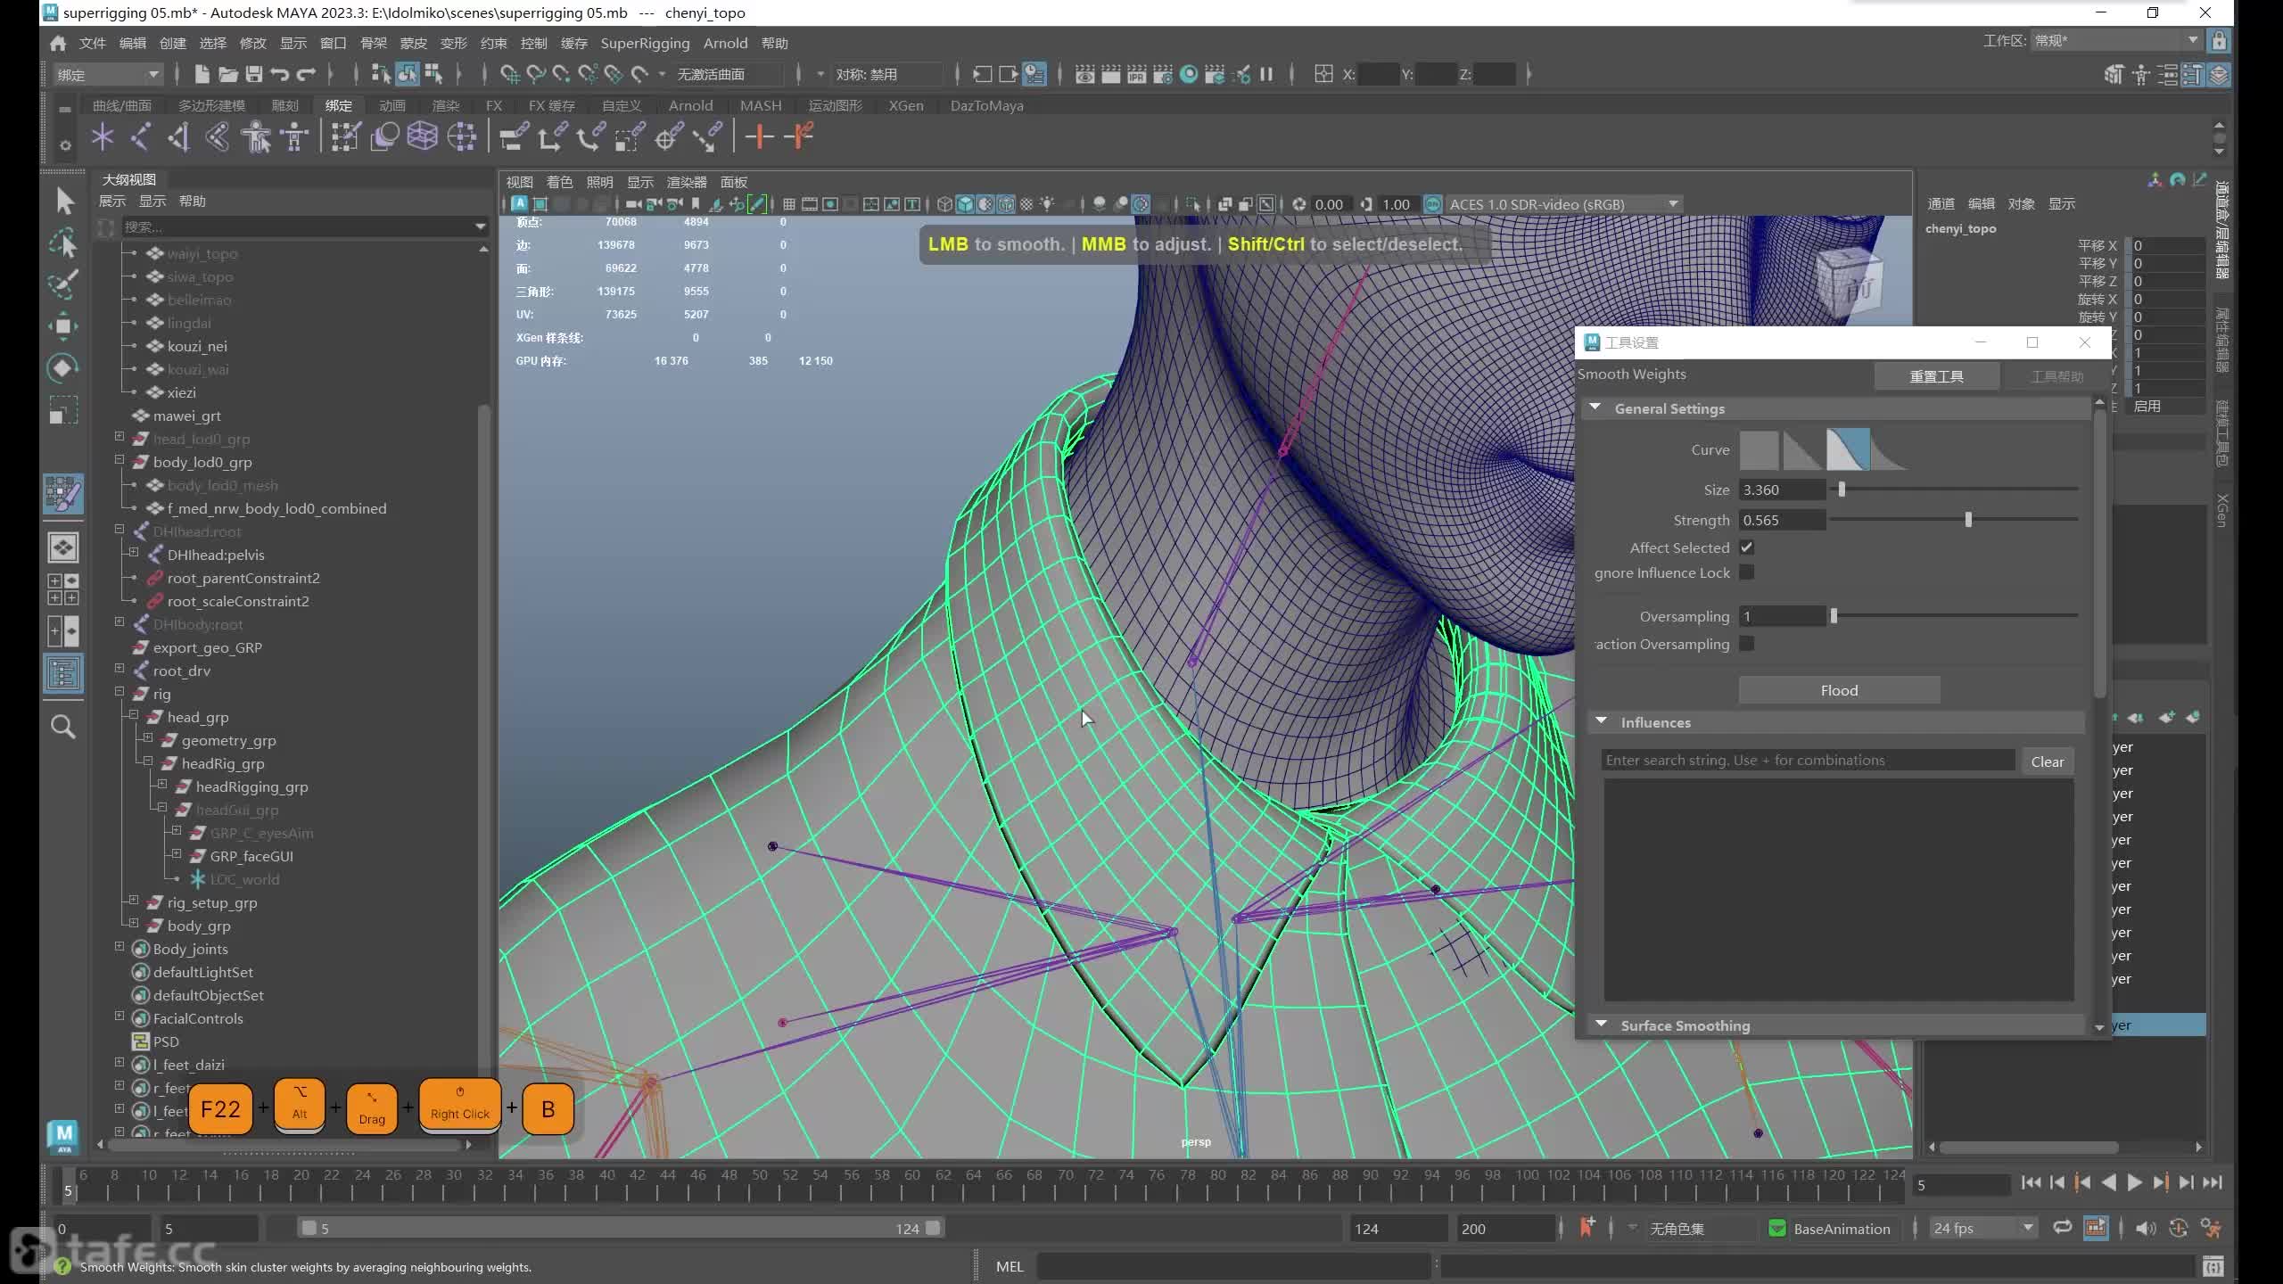
Task: Toggle the workspace lock icon
Action: 2219,41
